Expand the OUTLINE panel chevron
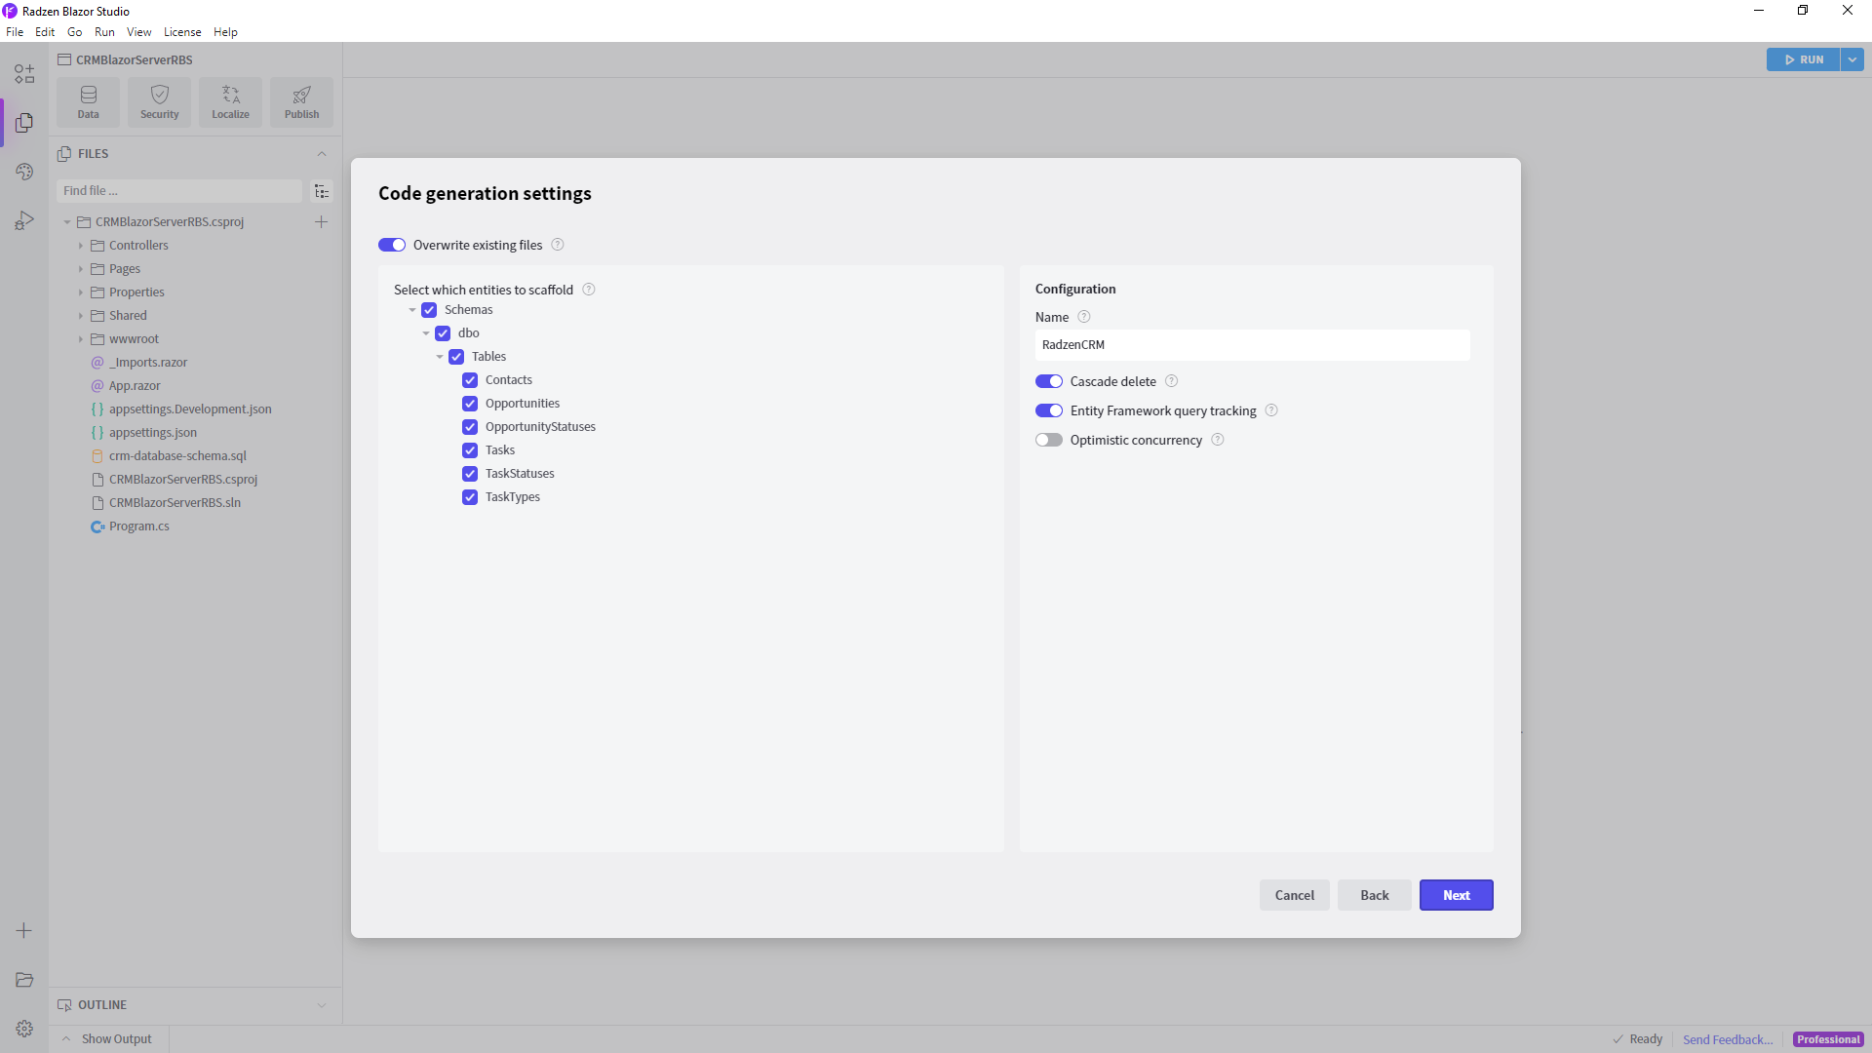Screen dimensions: 1872x1053 click(x=322, y=1005)
